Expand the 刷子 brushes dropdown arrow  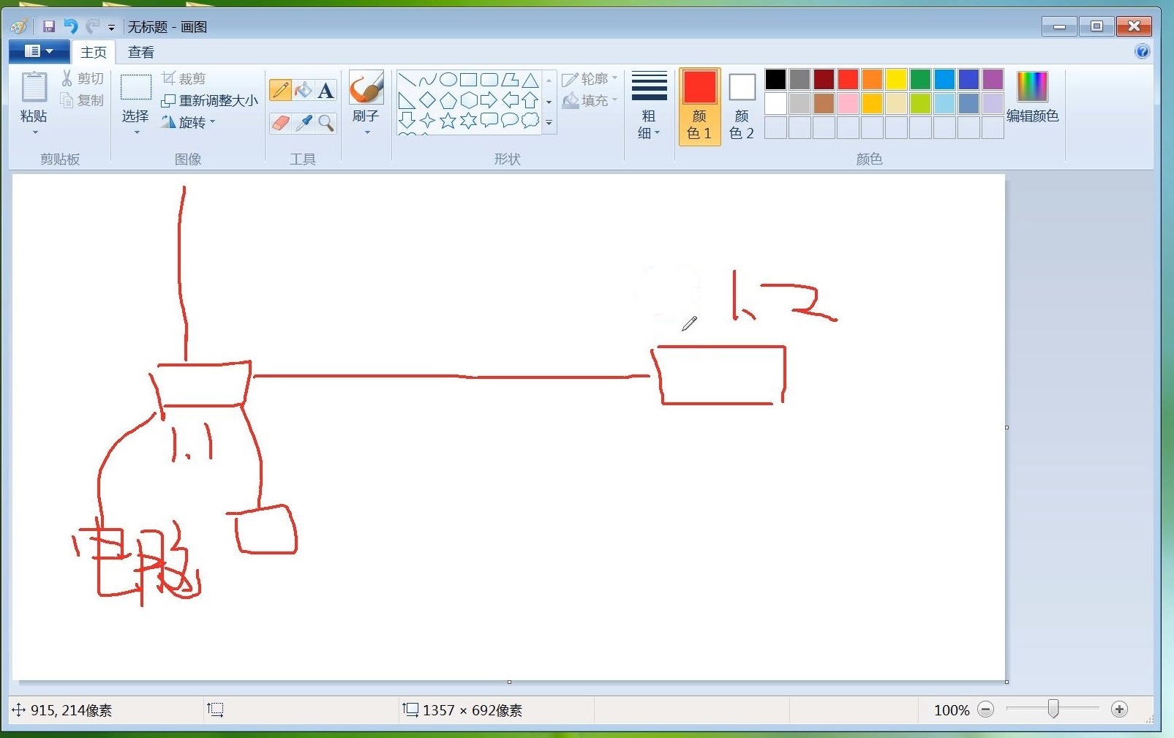coord(366,133)
